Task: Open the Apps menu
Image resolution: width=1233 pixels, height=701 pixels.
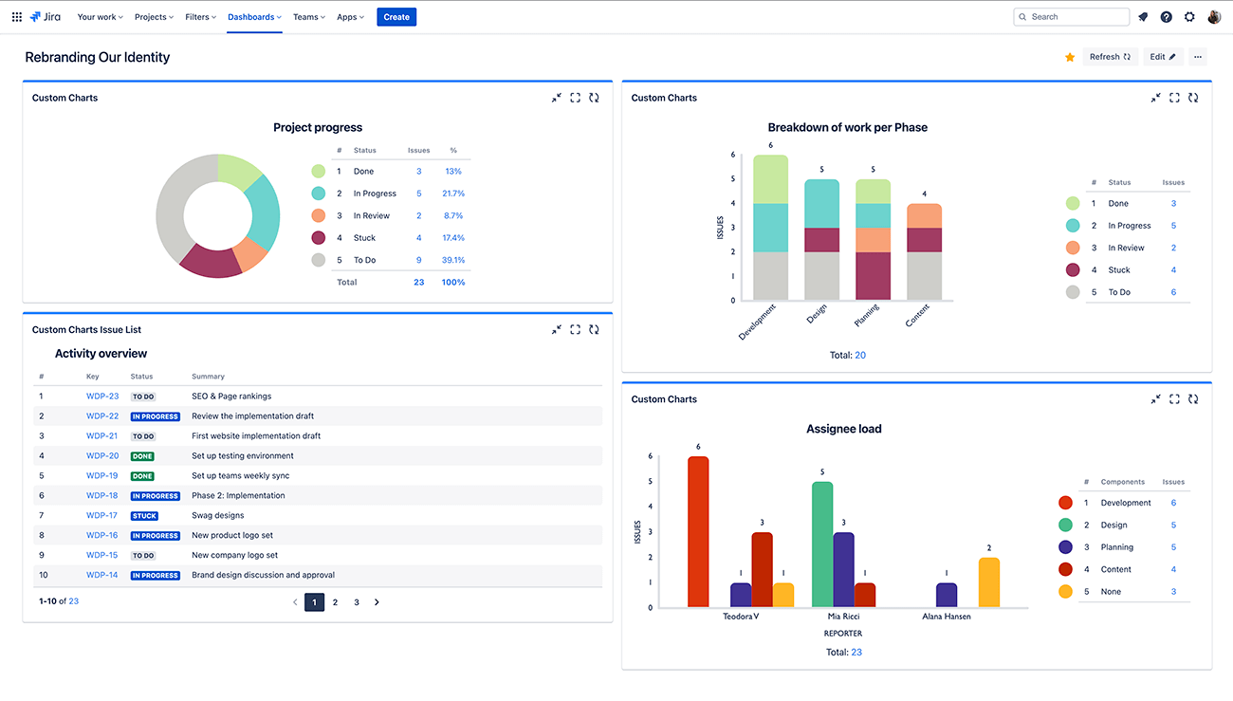Action: pos(349,16)
